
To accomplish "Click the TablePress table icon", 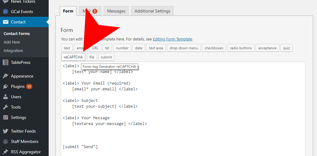I will [x=5, y=62].
